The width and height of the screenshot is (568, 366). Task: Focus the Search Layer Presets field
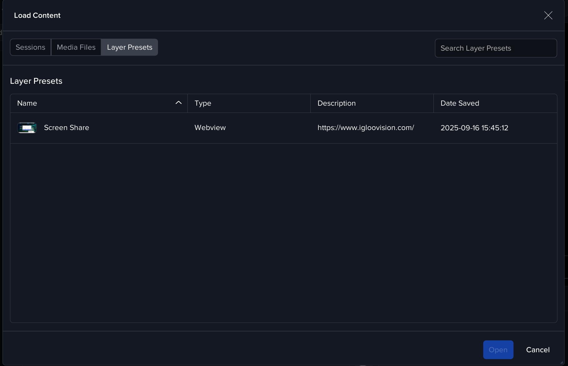pyautogui.click(x=496, y=48)
